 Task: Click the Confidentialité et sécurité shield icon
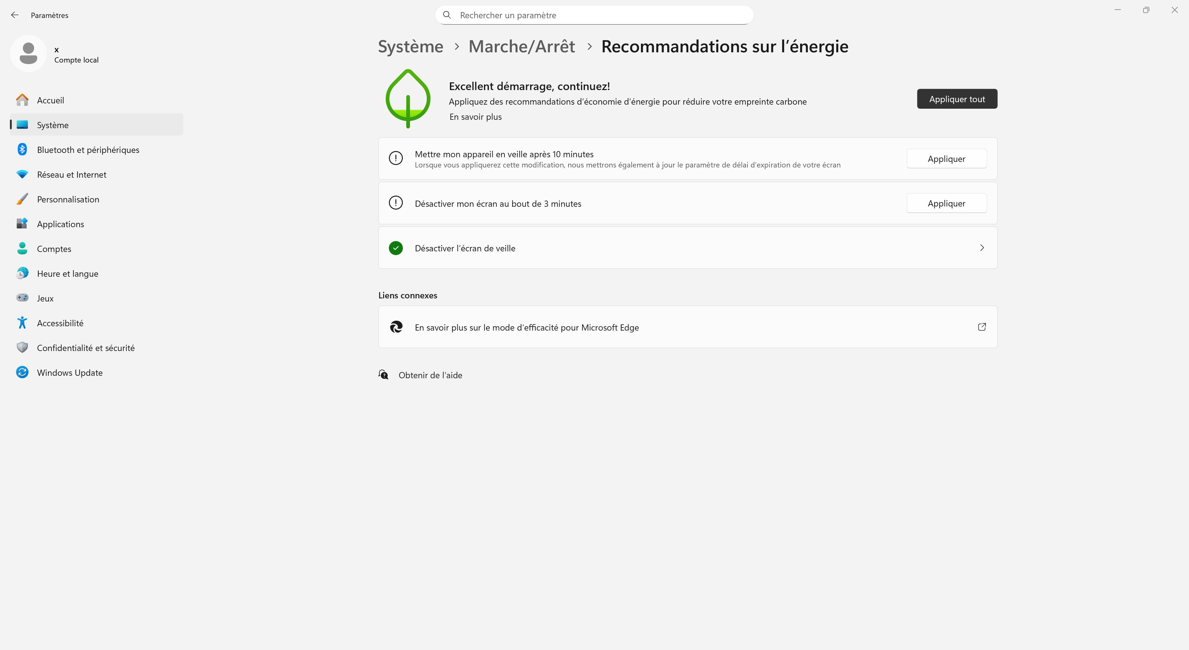[22, 347]
